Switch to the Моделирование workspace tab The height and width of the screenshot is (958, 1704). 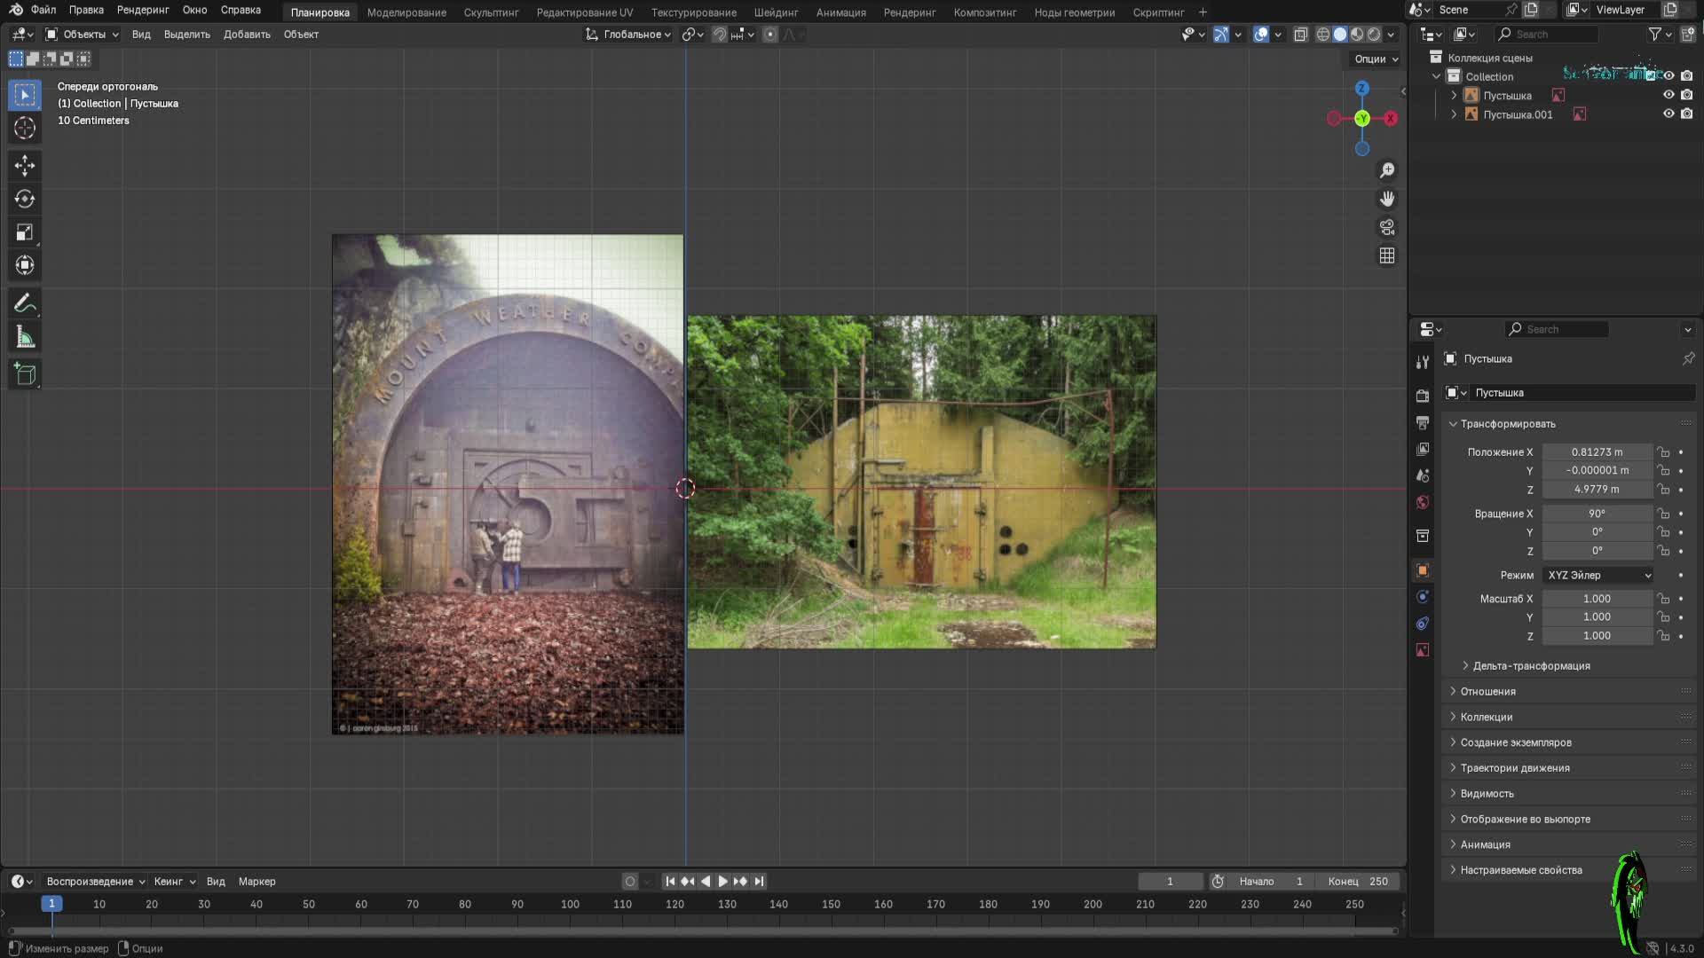tap(406, 12)
